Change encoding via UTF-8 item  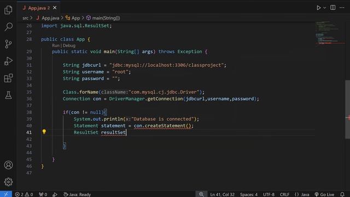pos(269,194)
